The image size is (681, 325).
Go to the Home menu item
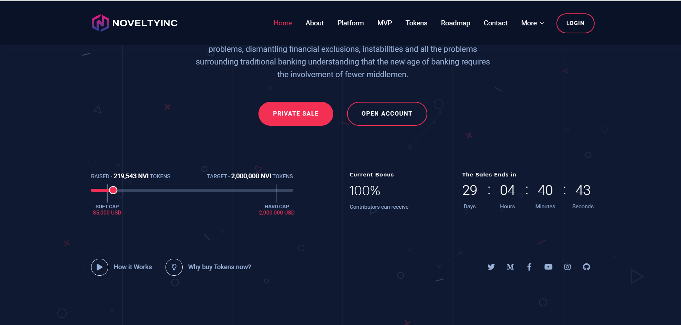click(282, 23)
